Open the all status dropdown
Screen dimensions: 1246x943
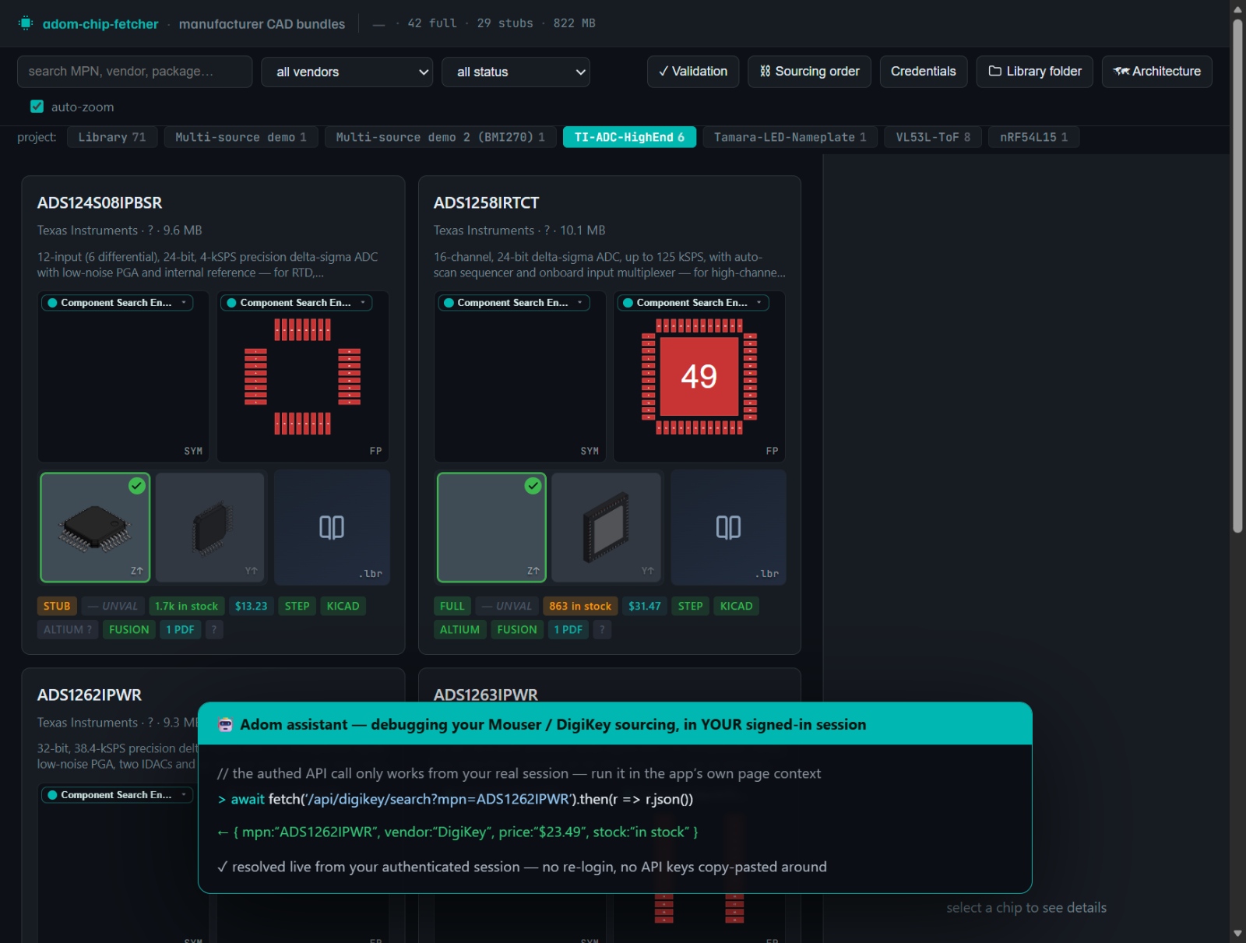point(516,72)
